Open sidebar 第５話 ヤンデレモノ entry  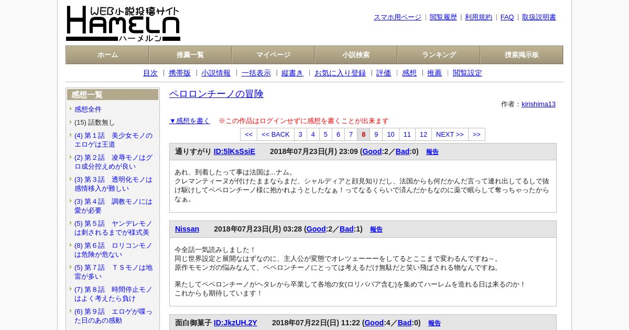click(113, 228)
